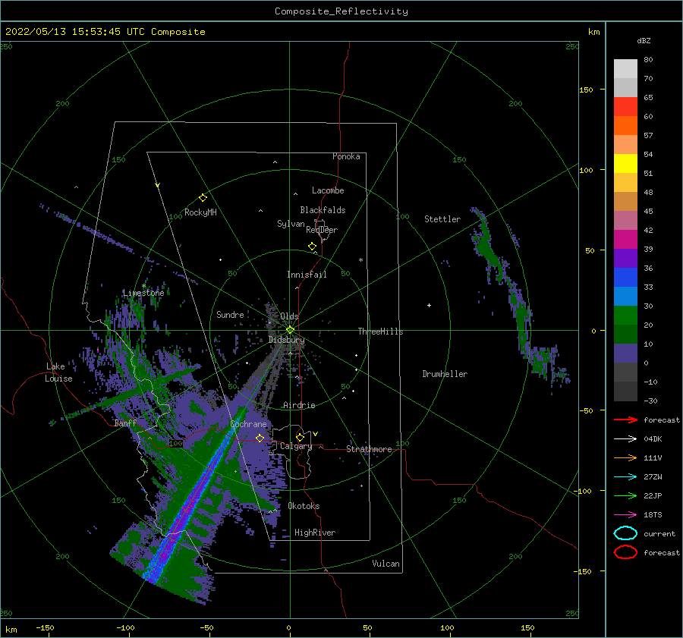Click the green 22JP arrow icon
This screenshot has width=683, height=638.
tap(625, 495)
